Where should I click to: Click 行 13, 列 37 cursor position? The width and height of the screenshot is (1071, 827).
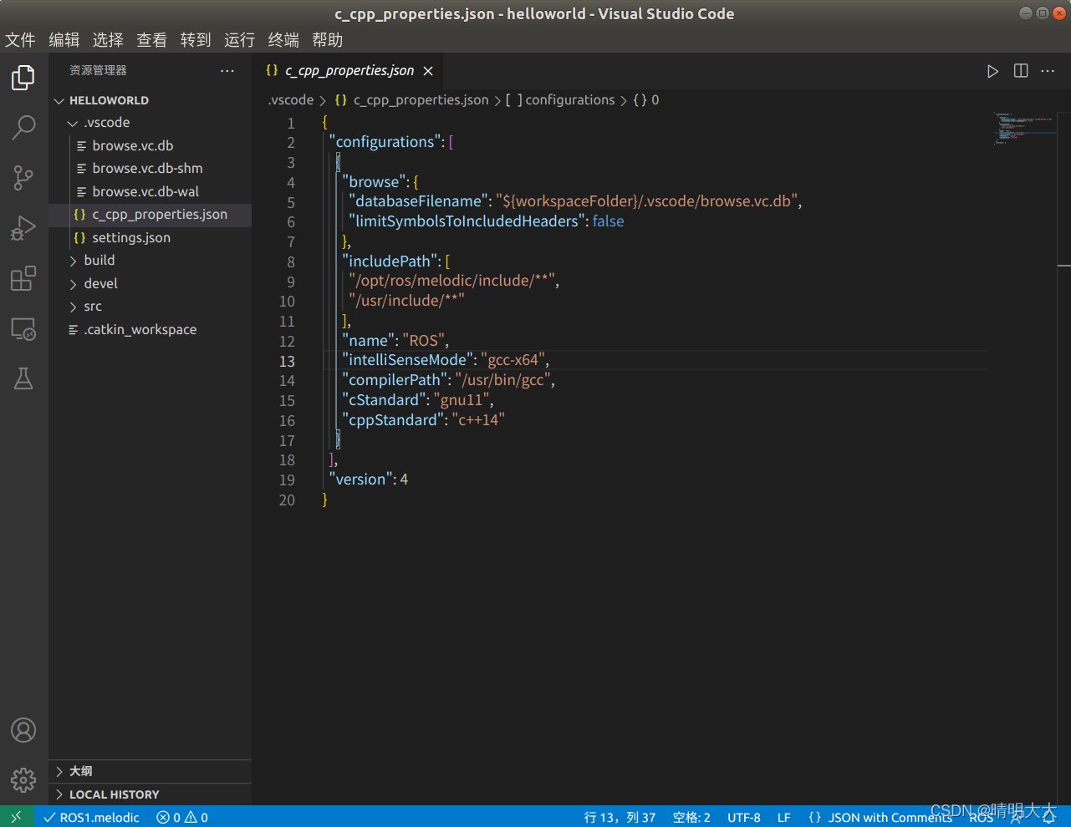point(620,817)
